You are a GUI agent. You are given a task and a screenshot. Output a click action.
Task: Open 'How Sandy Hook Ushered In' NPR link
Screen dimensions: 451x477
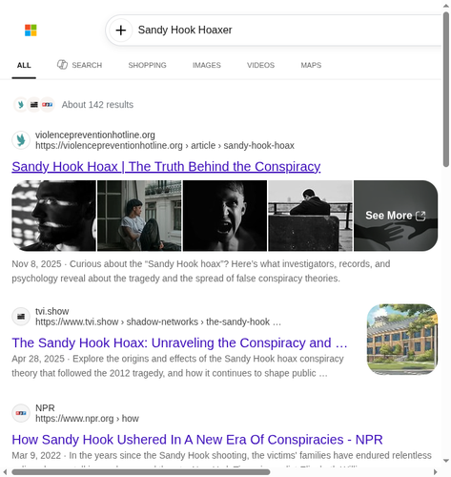[x=197, y=440]
